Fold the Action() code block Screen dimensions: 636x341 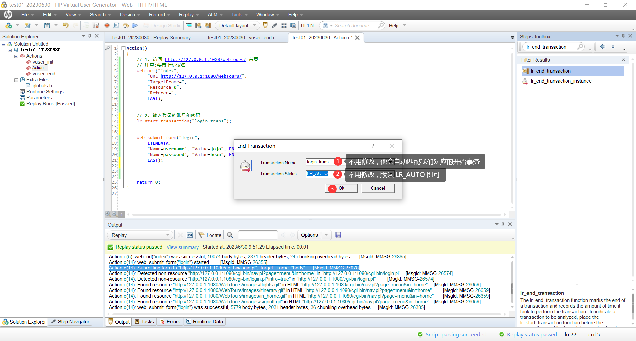click(x=123, y=48)
